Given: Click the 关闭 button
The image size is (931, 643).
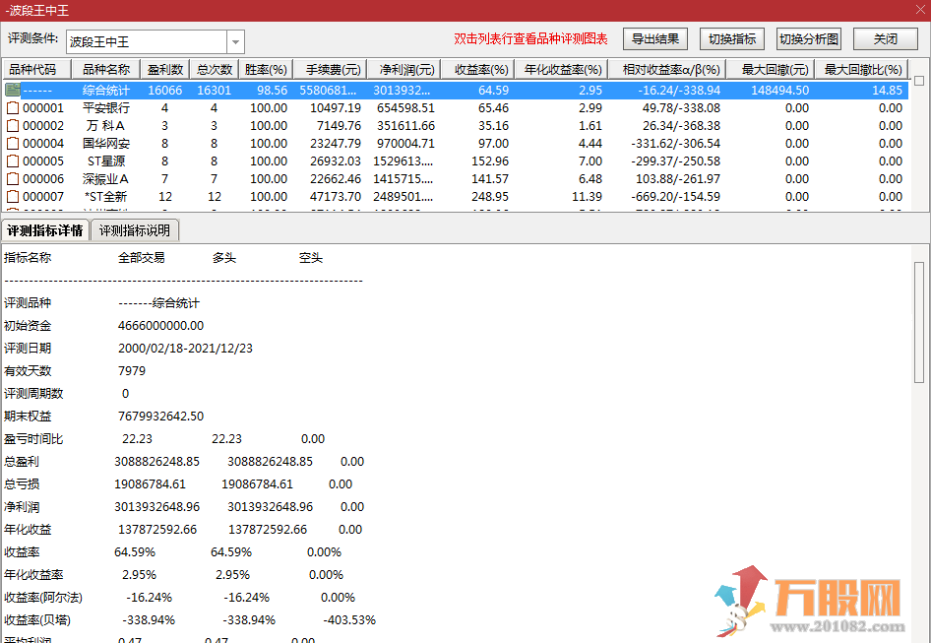Looking at the screenshot, I should [x=886, y=39].
